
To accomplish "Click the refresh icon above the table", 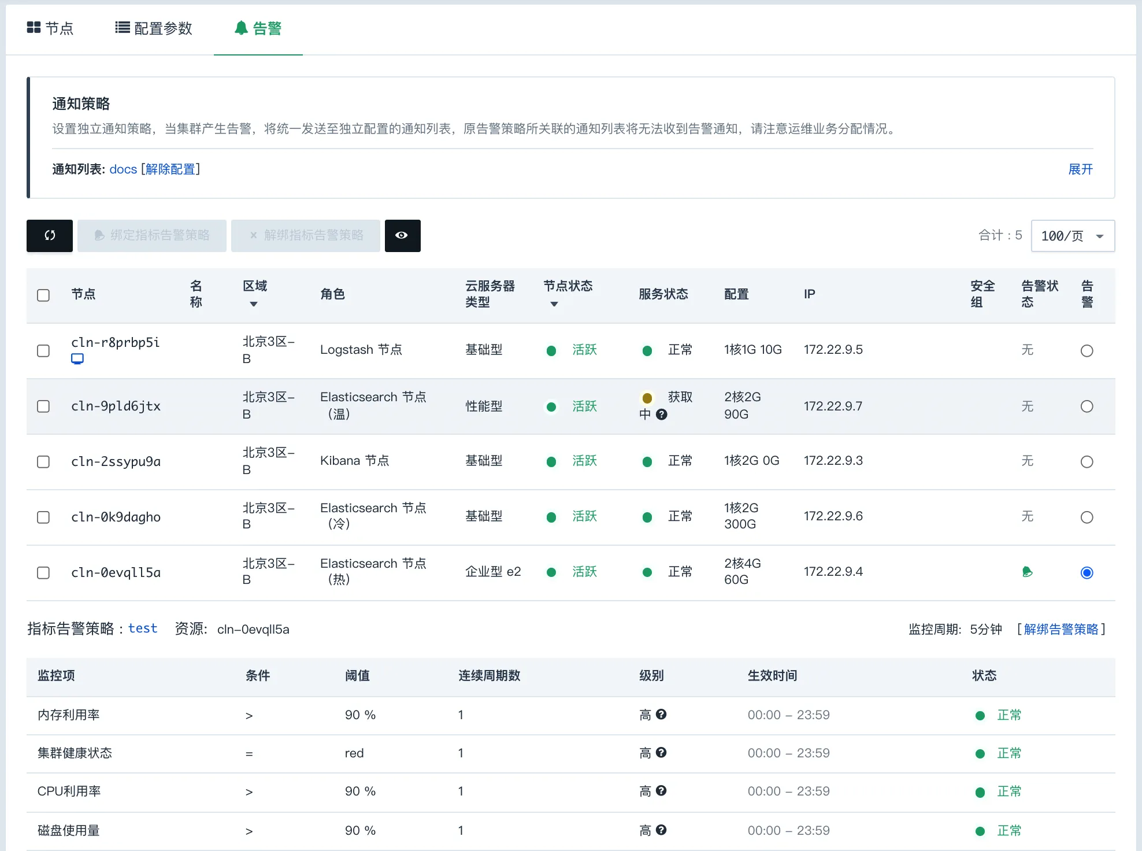I will click(x=49, y=236).
